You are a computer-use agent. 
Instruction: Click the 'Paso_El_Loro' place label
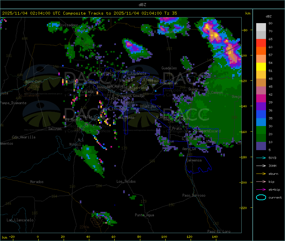coord(219,231)
